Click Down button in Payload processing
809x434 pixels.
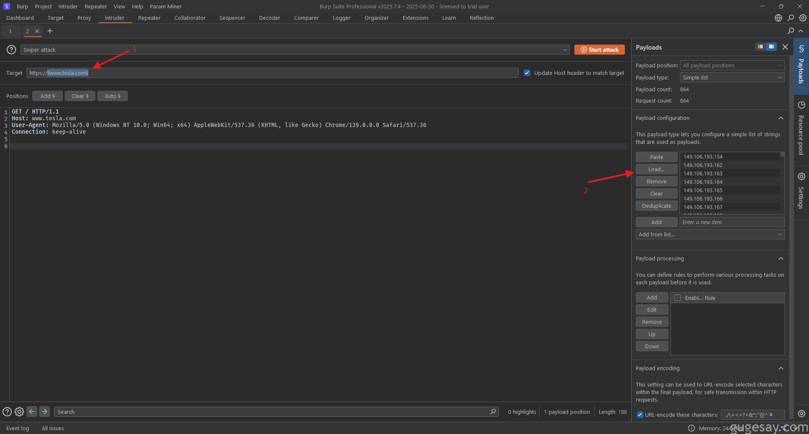[652, 346]
